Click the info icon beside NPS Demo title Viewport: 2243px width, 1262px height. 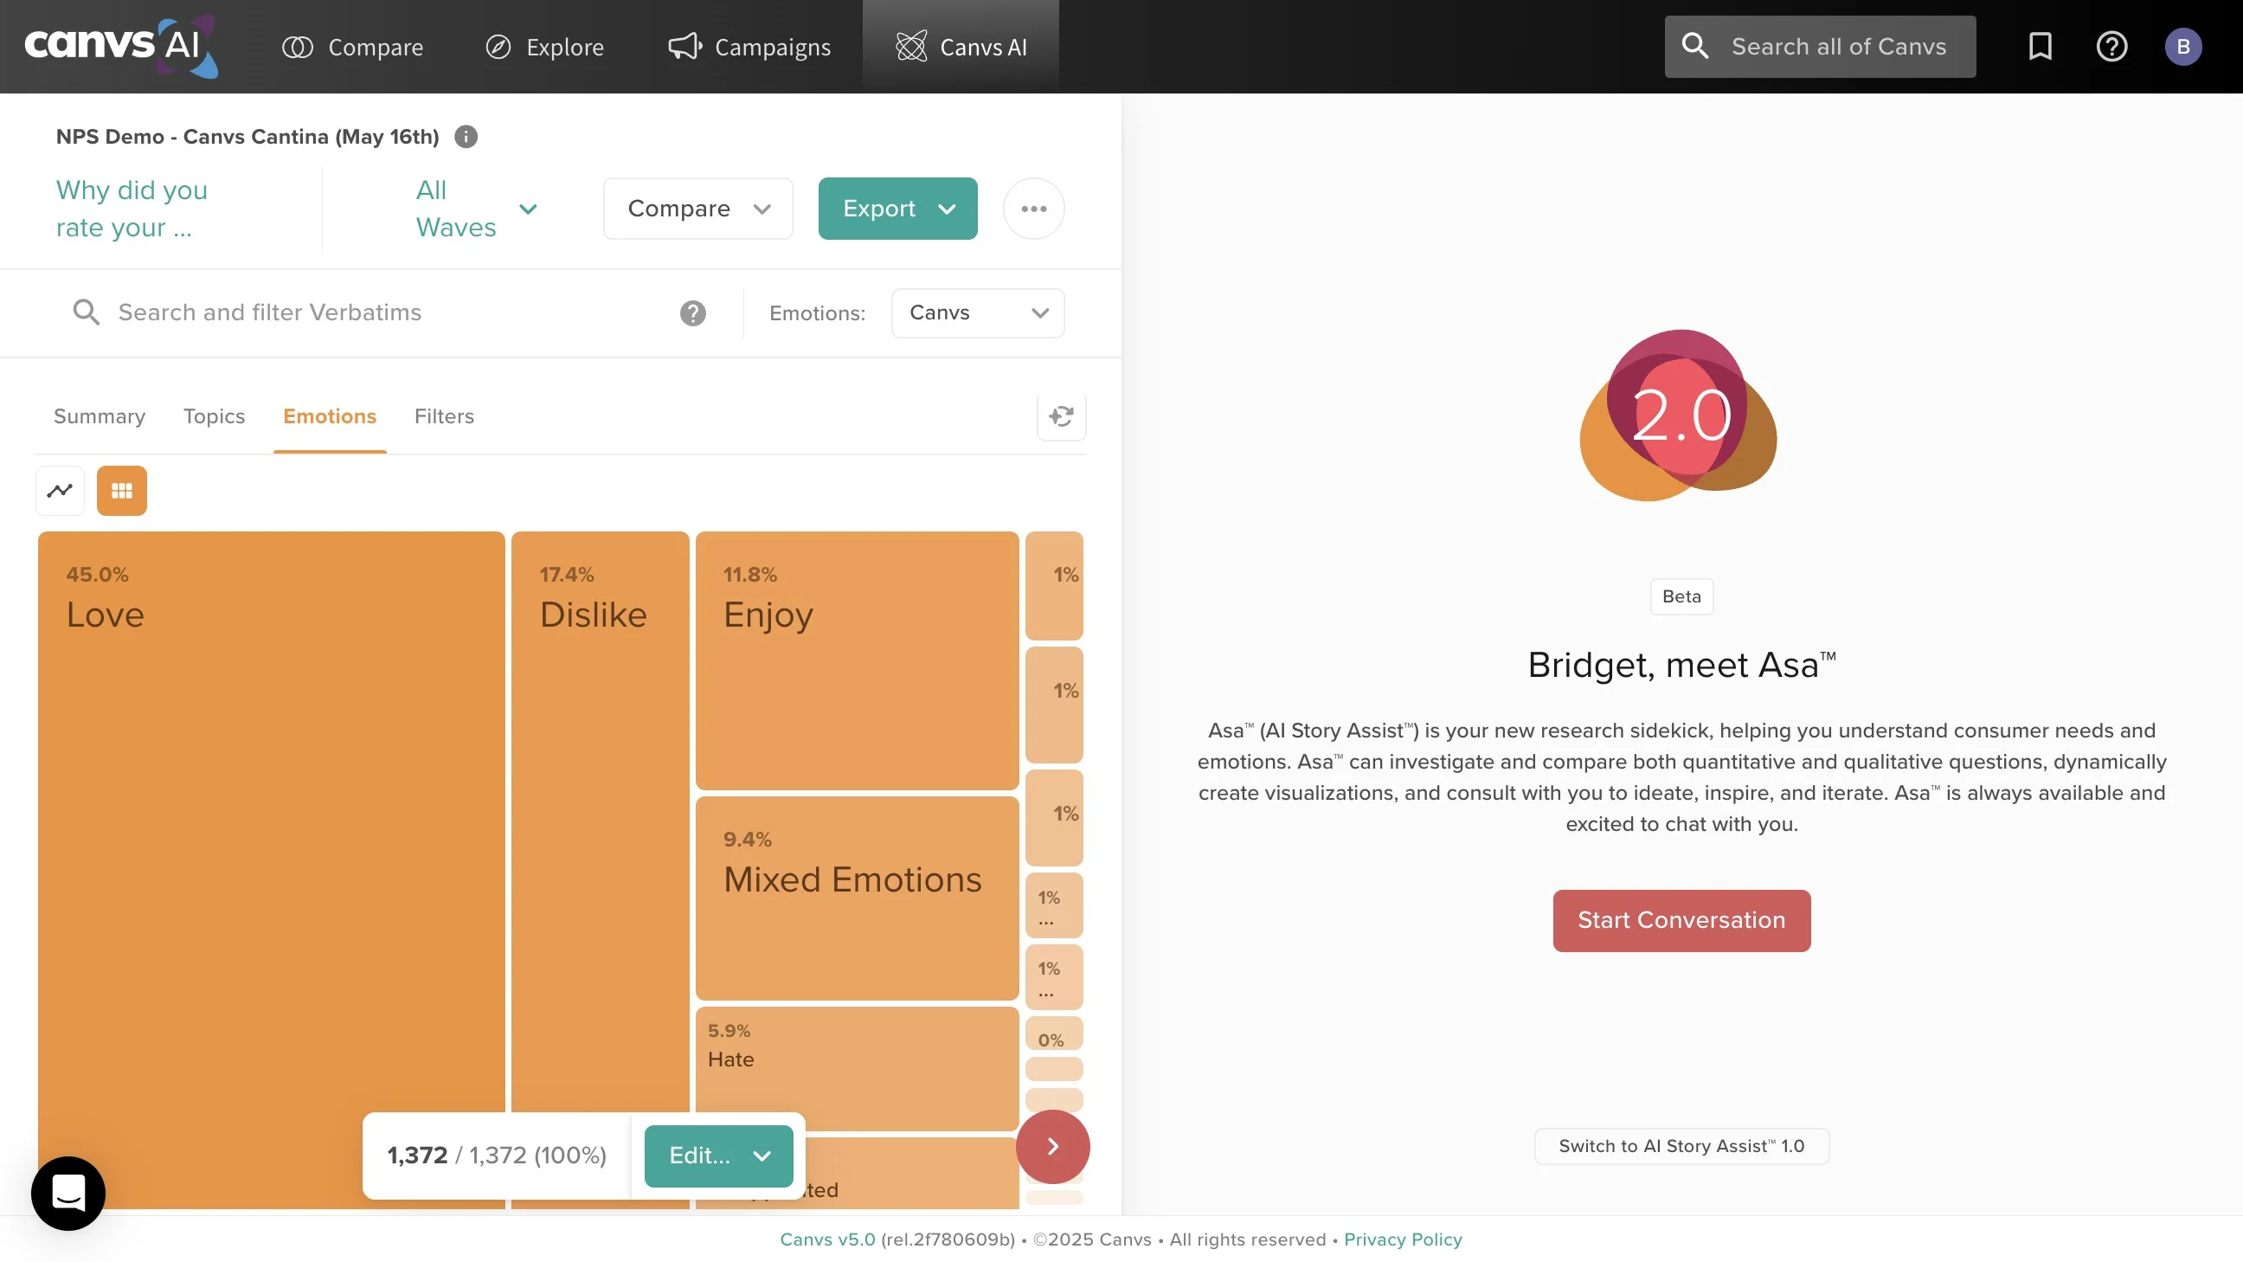click(x=466, y=137)
